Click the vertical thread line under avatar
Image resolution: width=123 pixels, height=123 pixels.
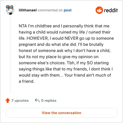(x=10, y=54)
